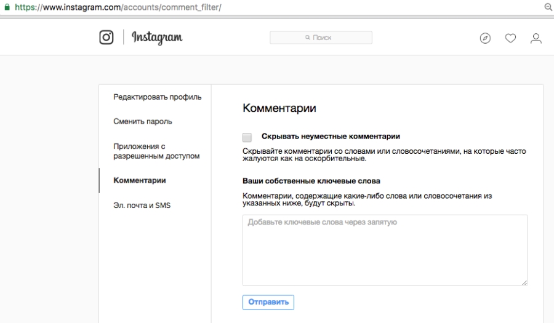Click the Отправить button

click(x=268, y=302)
